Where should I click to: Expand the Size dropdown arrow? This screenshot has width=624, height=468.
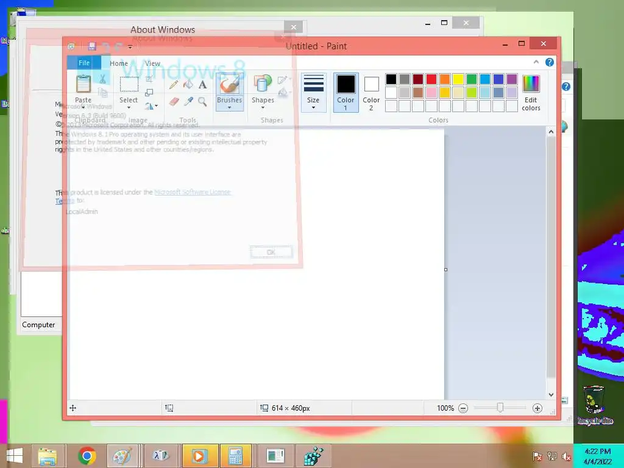314,107
